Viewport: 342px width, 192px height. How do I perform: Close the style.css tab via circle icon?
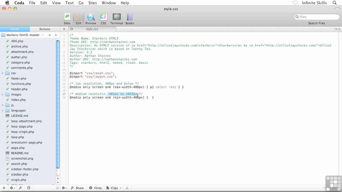pyautogui.click(x=72, y=29)
